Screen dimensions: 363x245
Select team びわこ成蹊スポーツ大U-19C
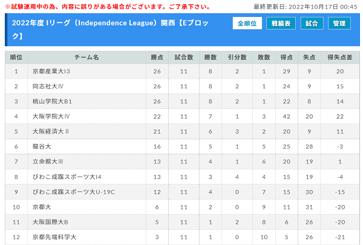(73, 192)
